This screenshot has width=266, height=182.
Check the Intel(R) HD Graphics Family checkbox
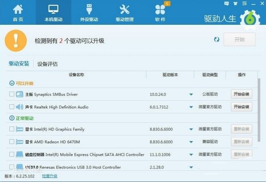[x=12, y=129]
